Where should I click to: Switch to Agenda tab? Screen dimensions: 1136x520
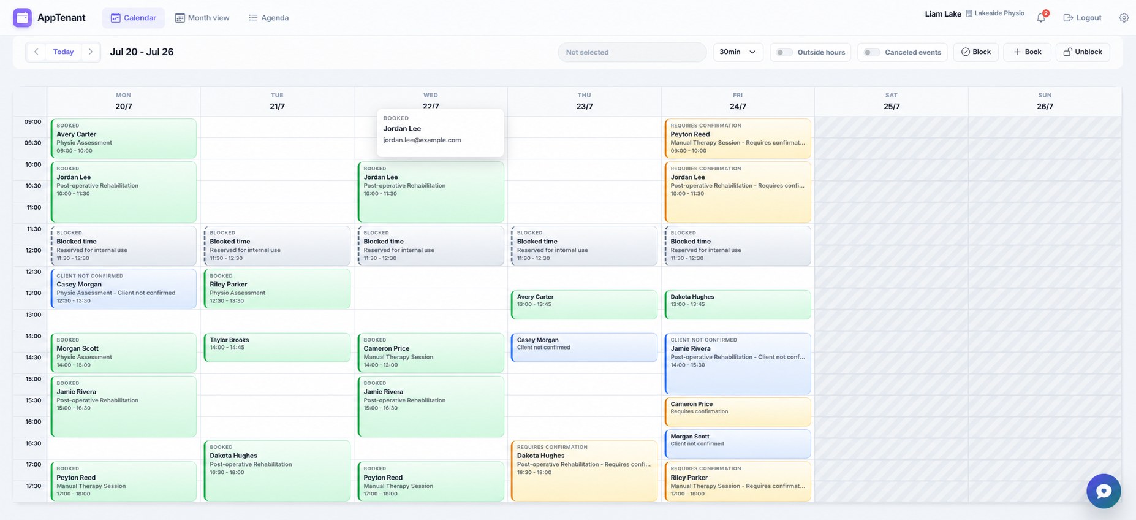268,18
